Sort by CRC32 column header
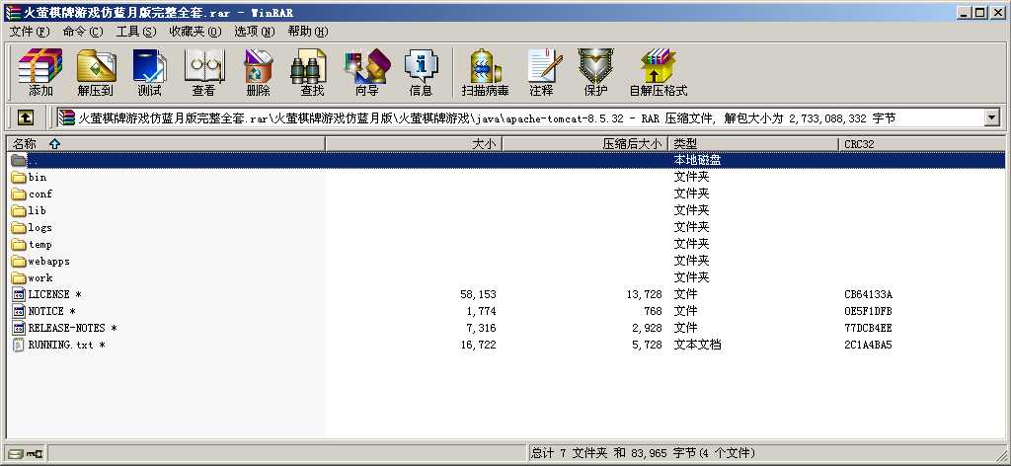This screenshot has width=1011, height=466. [922, 144]
